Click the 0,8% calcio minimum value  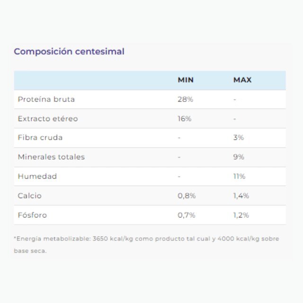click(187, 196)
